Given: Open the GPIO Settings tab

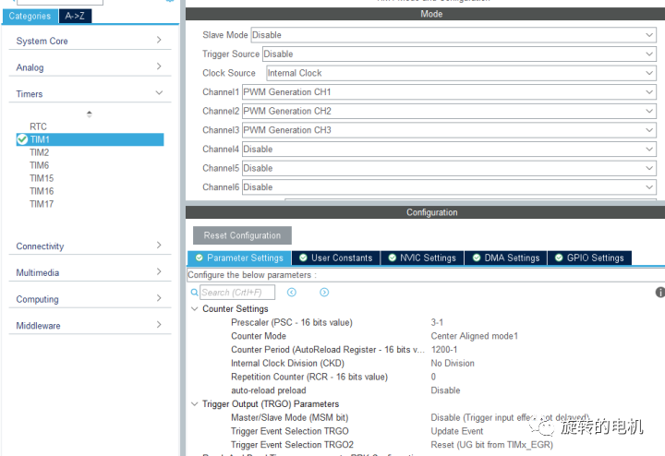Looking at the screenshot, I should pos(590,258).
